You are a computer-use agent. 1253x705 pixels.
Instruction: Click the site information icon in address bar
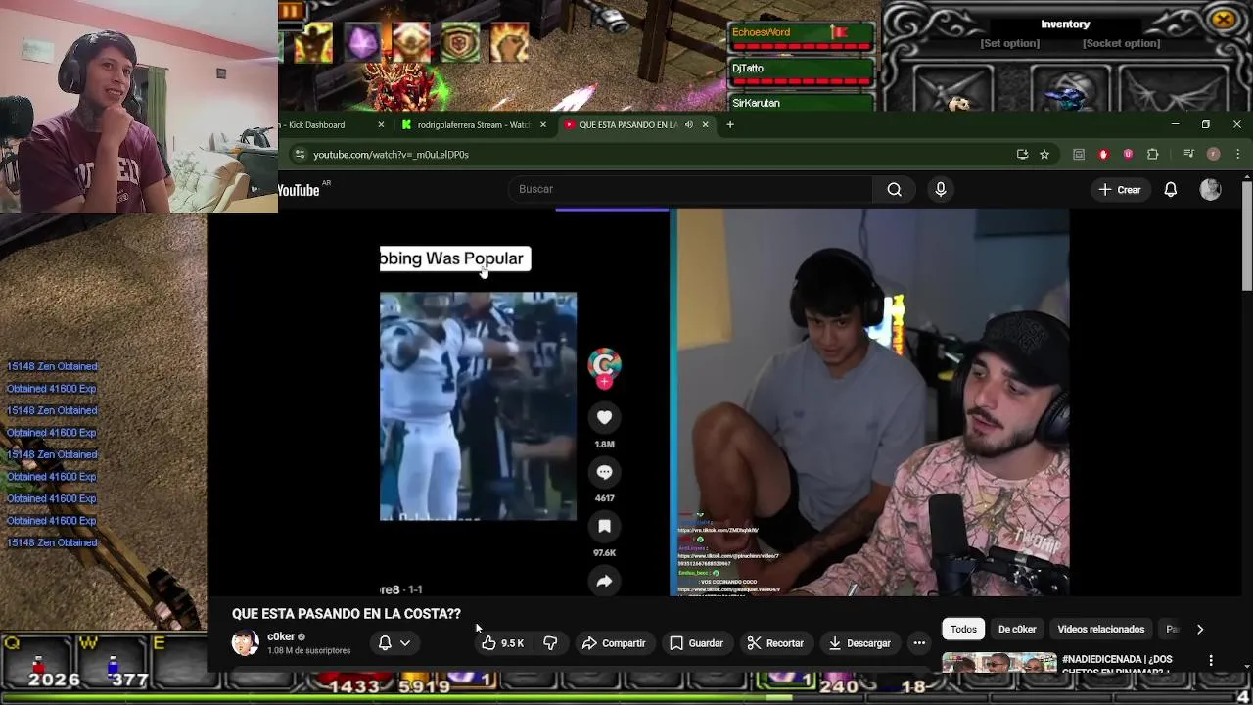pyautogui.click(x=300, y=154)
